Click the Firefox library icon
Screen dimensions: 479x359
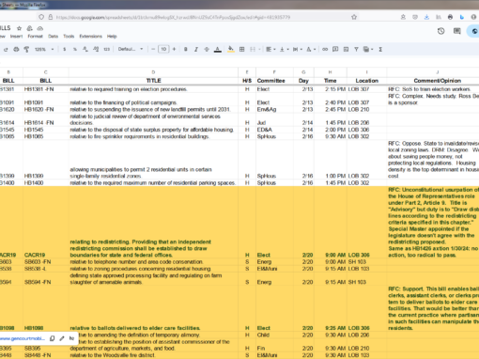pyautogui.click(x=439, y=17)
